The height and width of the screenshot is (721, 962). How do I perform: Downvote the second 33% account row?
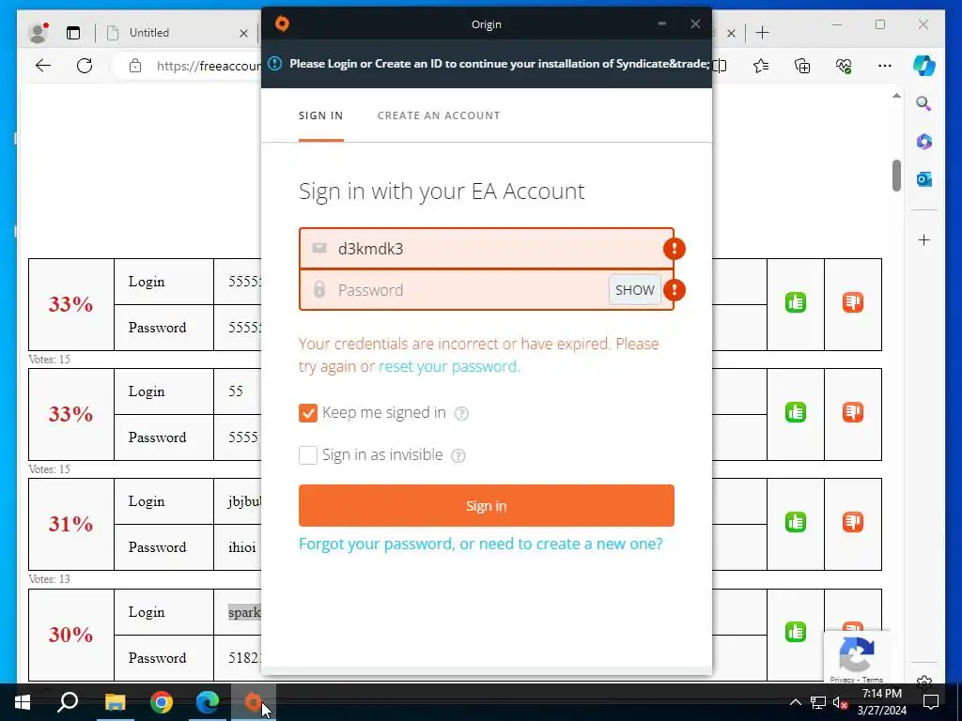[853, 412]
